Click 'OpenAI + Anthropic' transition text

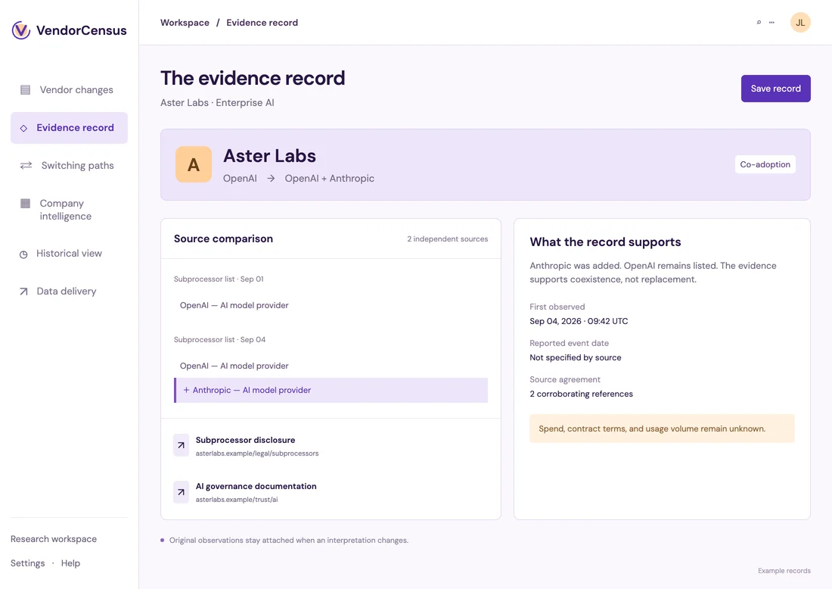[330, 179]
